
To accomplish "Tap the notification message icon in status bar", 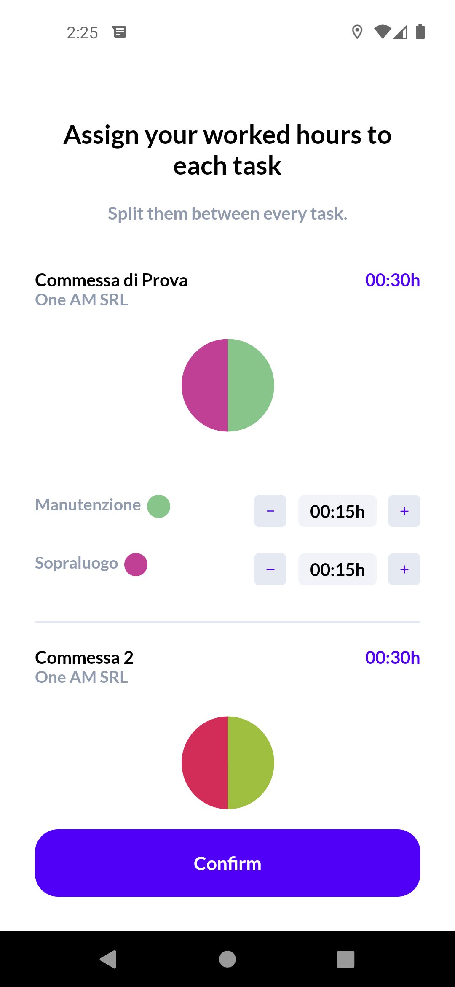I will click(120, 32).
